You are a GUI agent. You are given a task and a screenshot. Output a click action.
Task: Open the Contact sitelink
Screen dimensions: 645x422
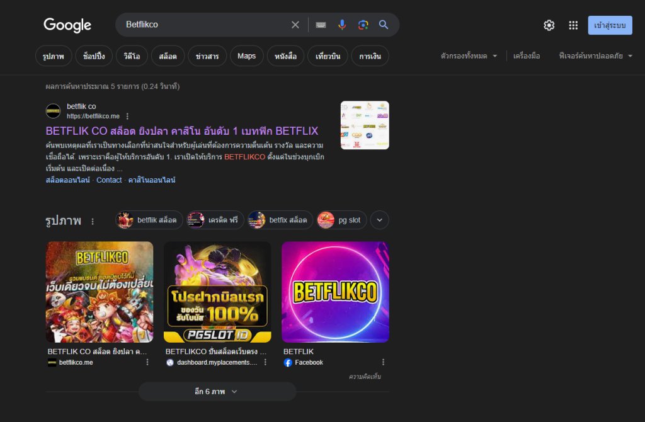pyautogui.click(x=109, y=180)
